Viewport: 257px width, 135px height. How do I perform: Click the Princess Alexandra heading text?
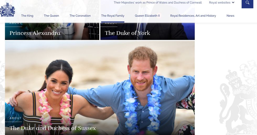click(x=35, y=33)
